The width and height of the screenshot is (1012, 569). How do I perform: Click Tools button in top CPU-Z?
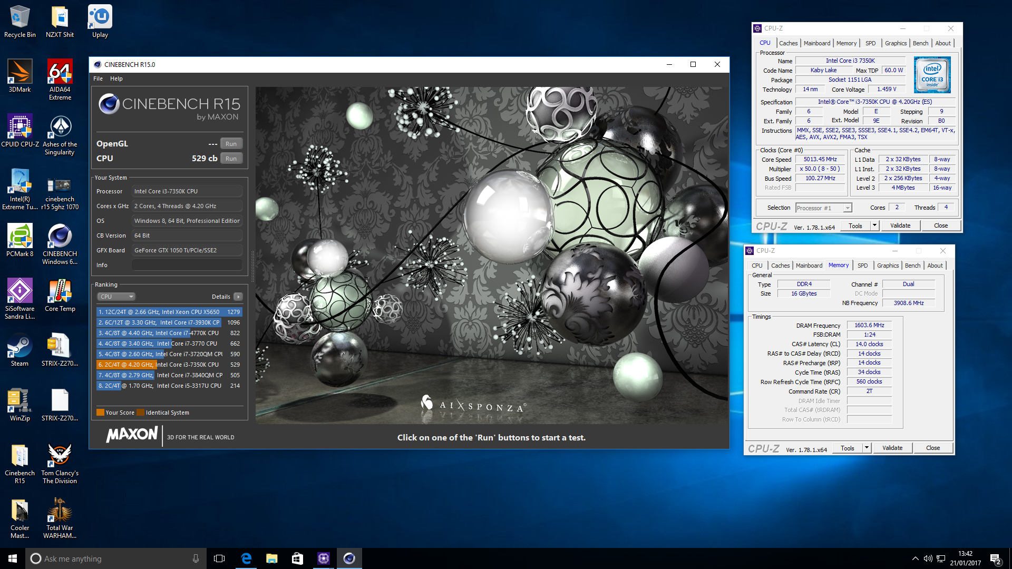855,226
